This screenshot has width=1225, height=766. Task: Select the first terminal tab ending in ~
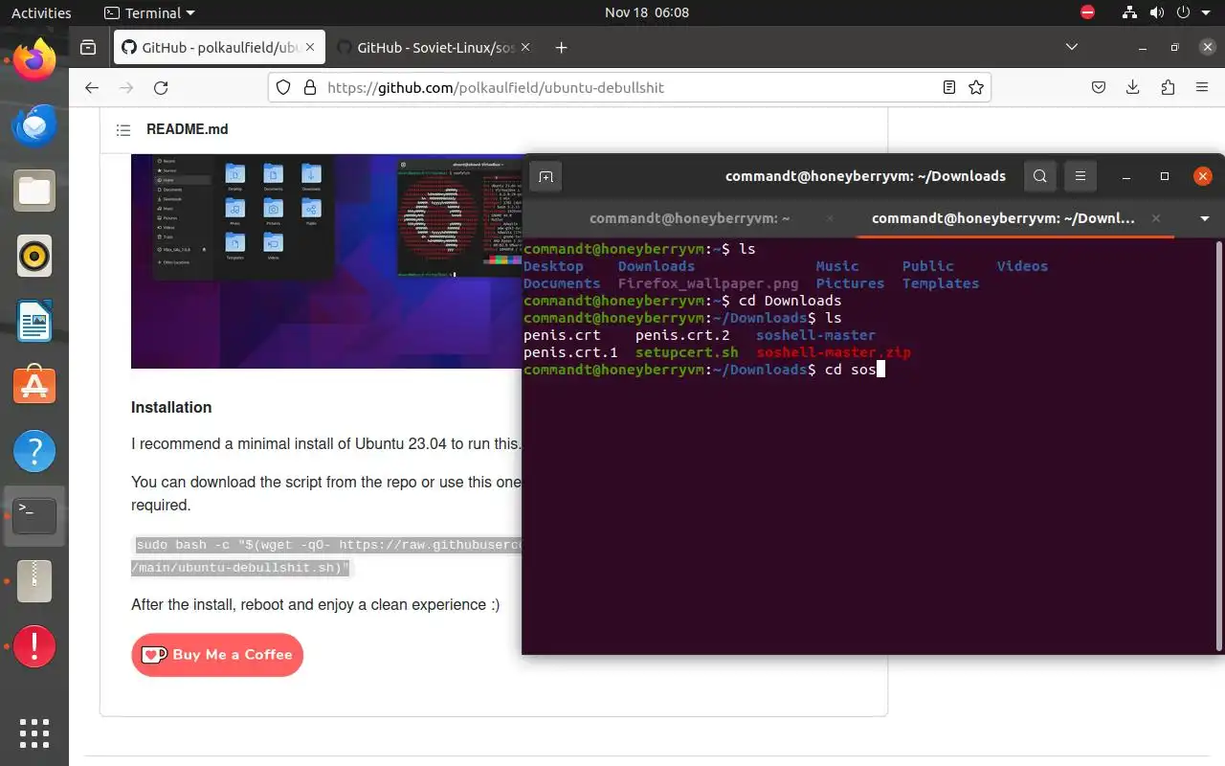[x=689, y=218]
